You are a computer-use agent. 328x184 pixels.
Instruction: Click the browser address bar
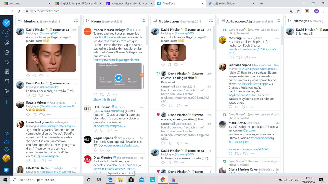[156, 11]
